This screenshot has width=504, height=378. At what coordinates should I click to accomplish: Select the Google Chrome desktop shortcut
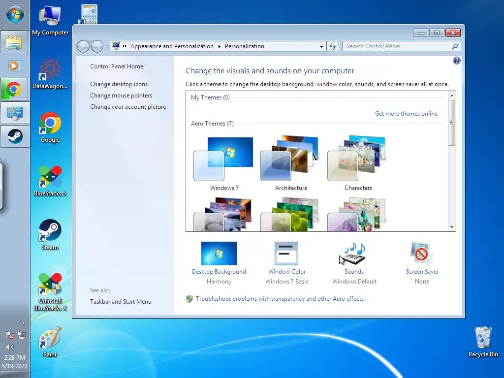[50, 127]
